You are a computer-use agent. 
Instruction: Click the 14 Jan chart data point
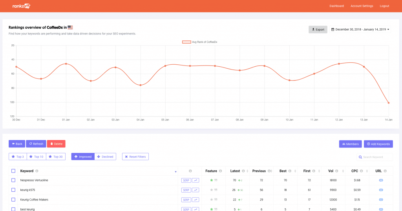pos(389,103)
